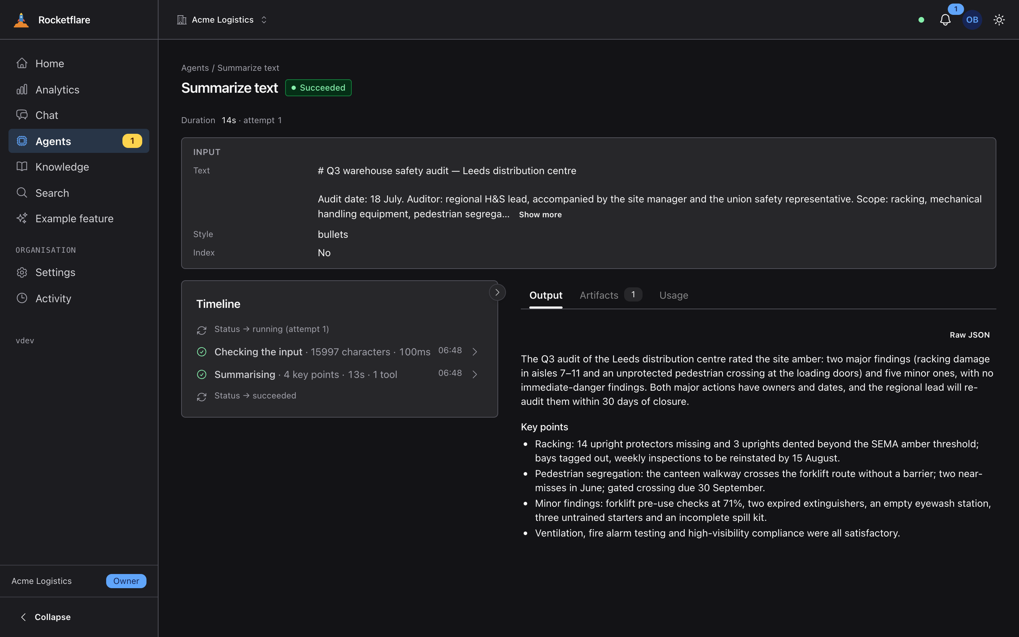Click the Rocketflare rocket logo
This screenshot has height=637, width=1019.
[21, 20]
